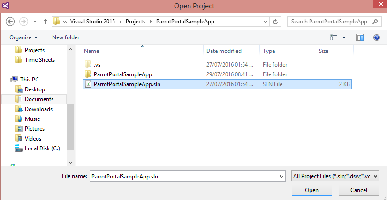Image resolution: width=387 pixels, height=200 pixels.
Task: Select the ParrotPortalSampleApp.sln file
Action: point(217,84)
